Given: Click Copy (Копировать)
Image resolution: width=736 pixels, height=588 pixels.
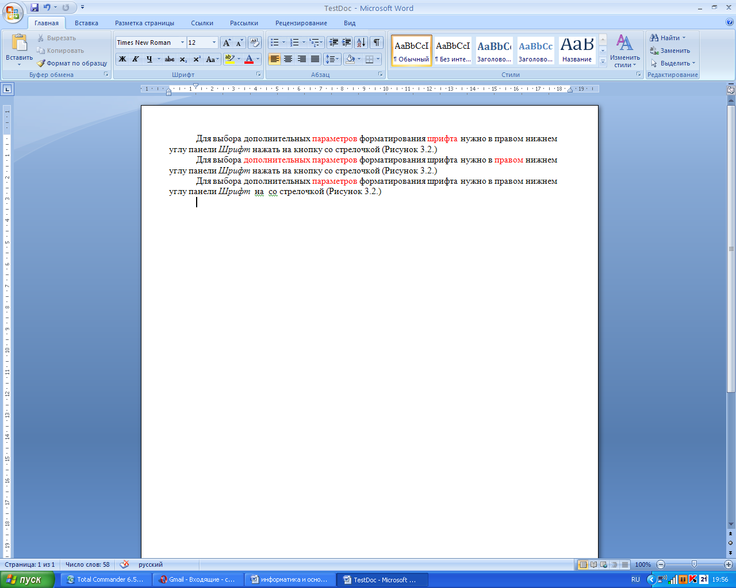Looking at the screenshot, I should (60, 51).
